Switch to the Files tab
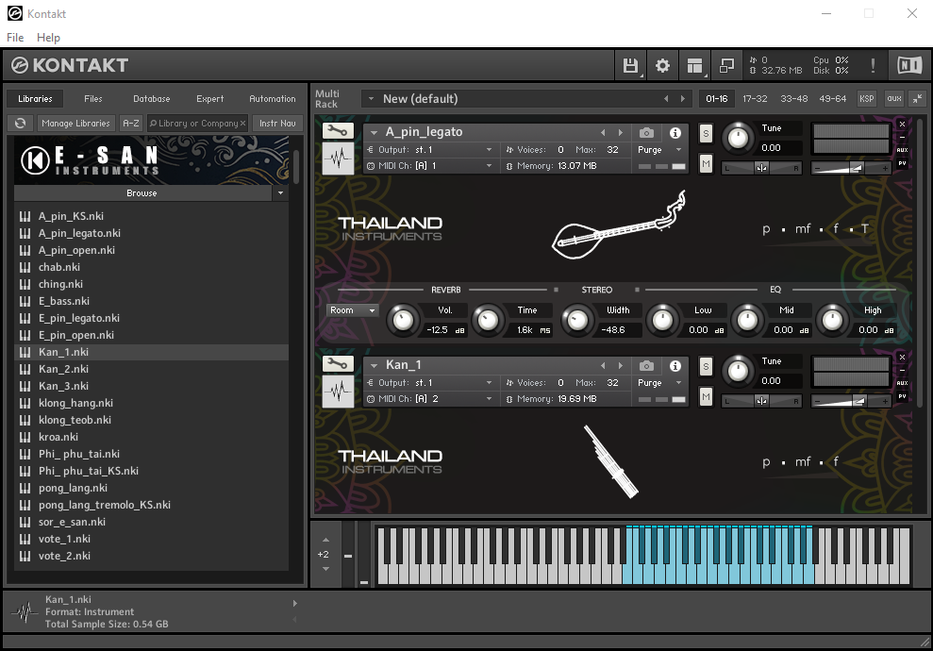Screen dimensions: 933x651 tap(92, 99)
